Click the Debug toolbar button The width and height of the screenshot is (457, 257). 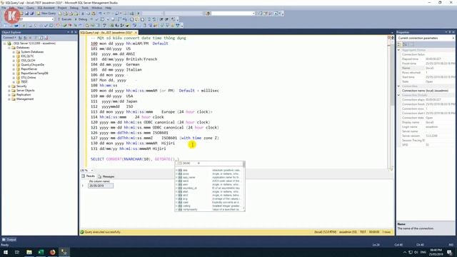click(81, 19)
